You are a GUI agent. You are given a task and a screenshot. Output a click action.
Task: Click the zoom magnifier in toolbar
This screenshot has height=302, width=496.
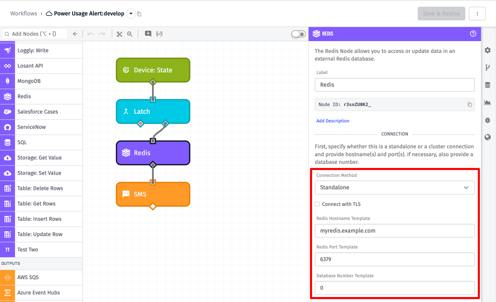[130, 34]
